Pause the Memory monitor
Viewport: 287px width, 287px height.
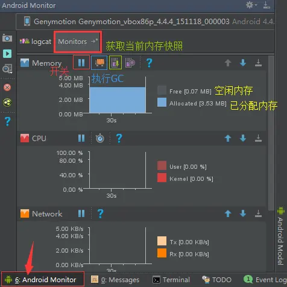[81, 63]
